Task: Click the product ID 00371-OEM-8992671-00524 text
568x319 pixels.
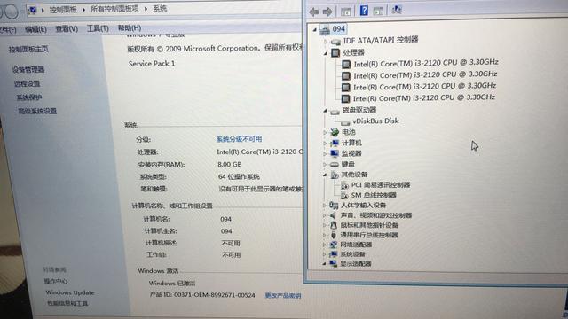Action: pyautogui.click(x=215, y=295)
